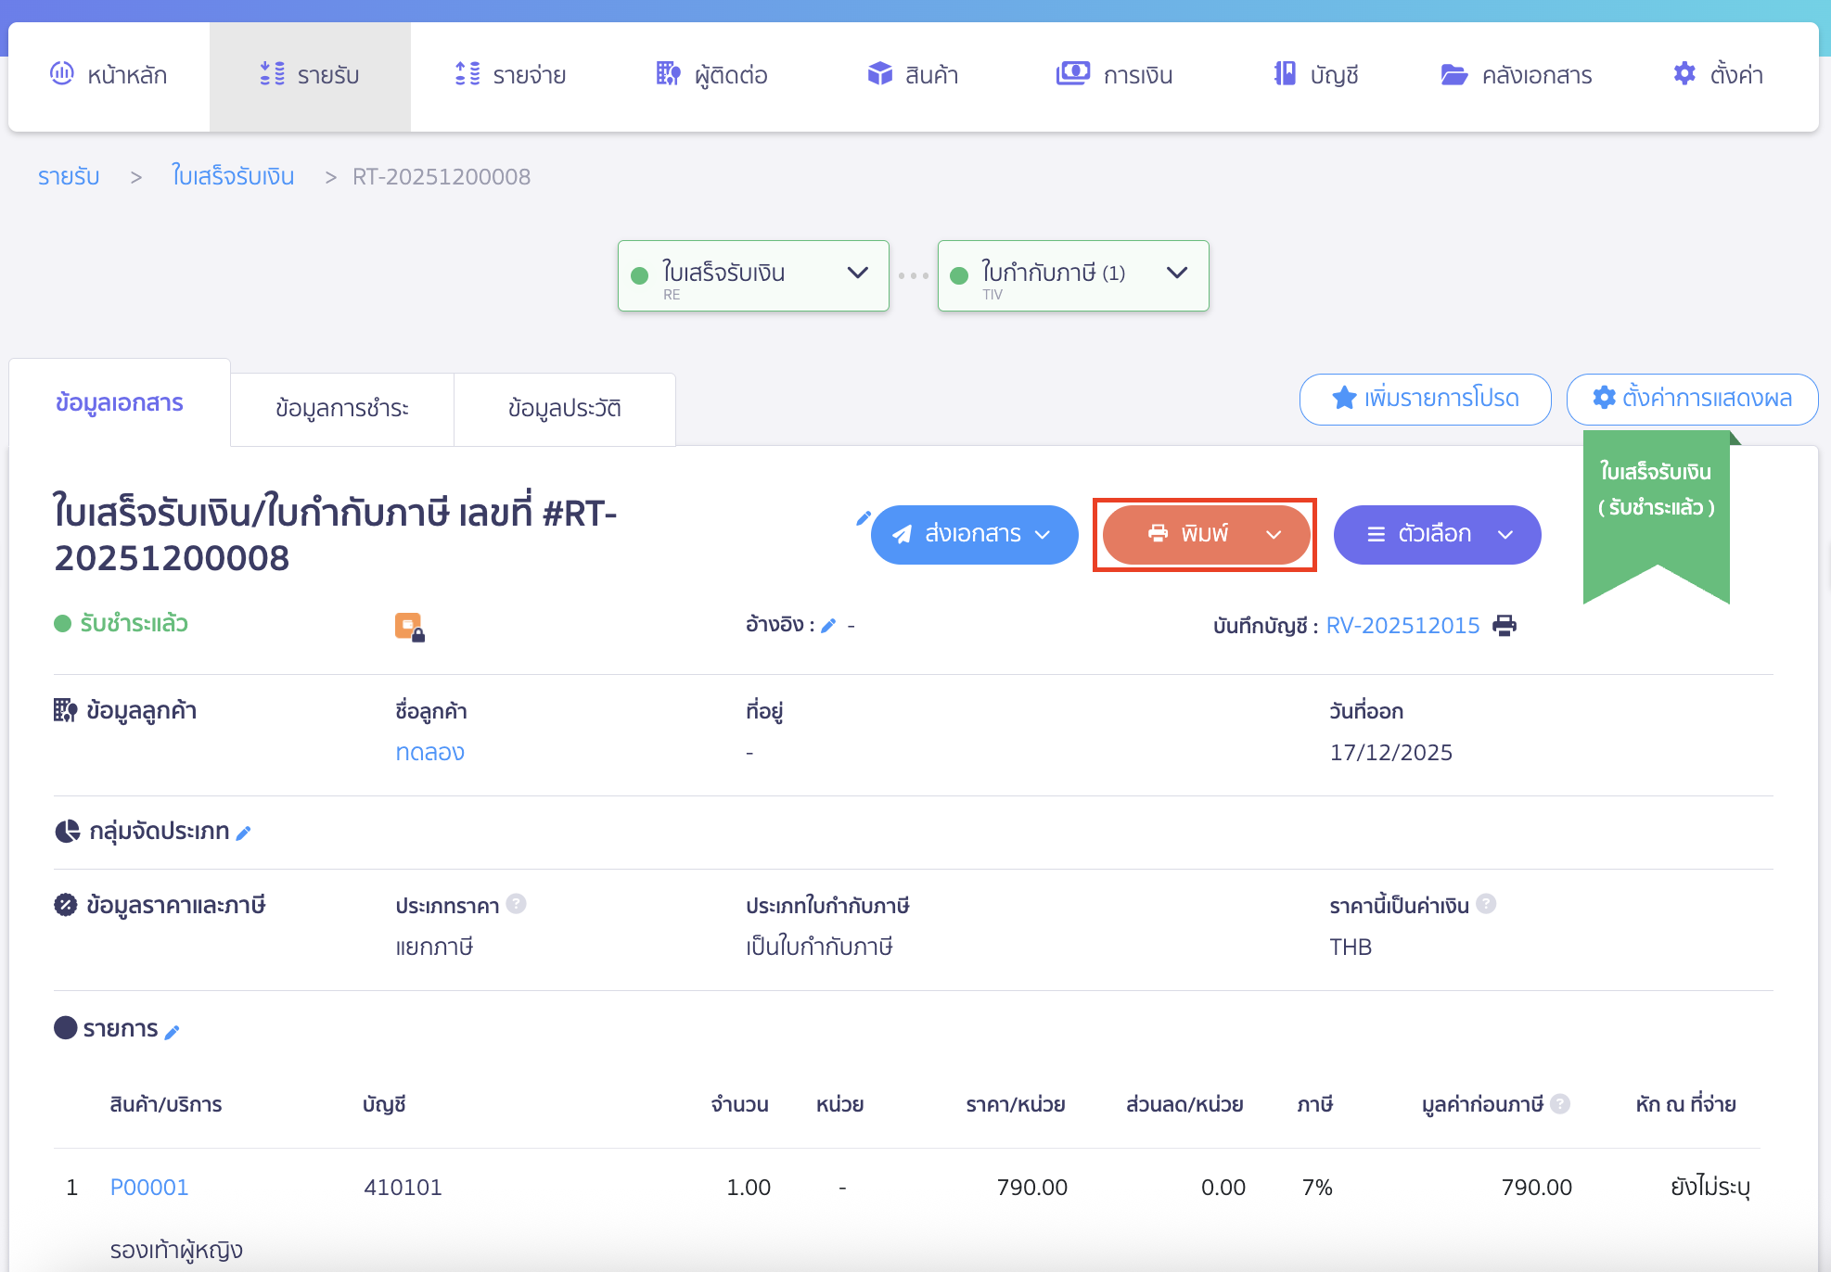The image size is (1831, 1272).
Task: Expand the RE receipt status dropdown
Action: click(x=857, y=273)
